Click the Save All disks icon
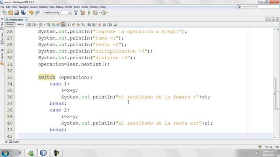The width and height of the screenshot is (280, 157). click(23, 13)
